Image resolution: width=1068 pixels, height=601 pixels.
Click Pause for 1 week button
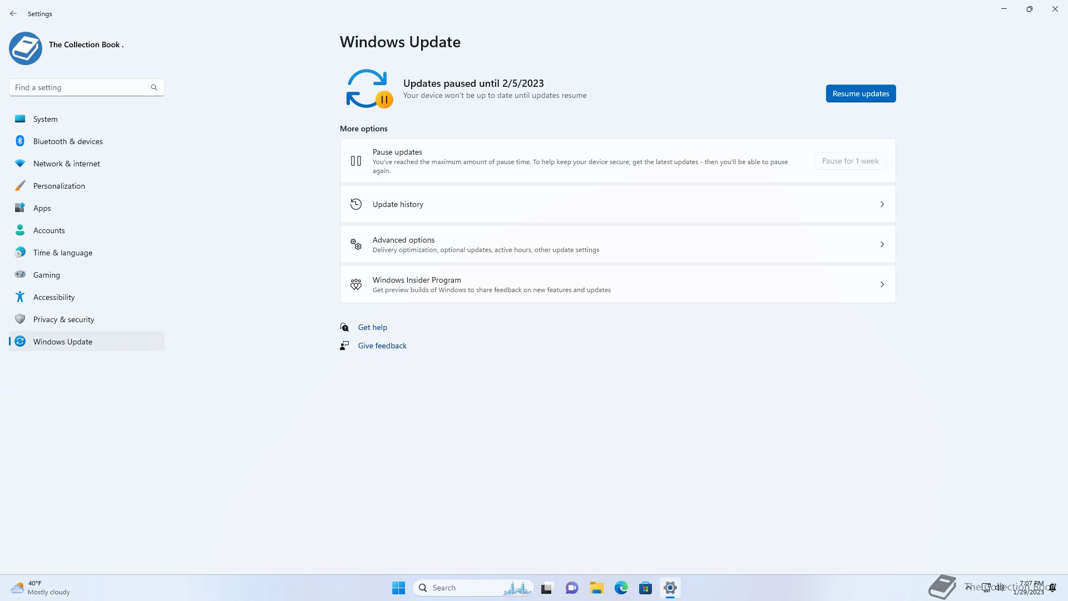850,161
